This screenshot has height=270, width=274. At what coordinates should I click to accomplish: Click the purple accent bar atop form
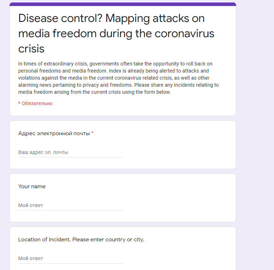tap(122, 4)
